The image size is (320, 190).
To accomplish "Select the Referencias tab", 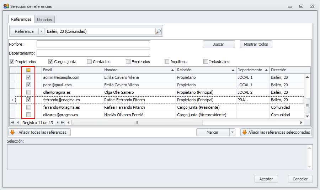I will [21, 19].
